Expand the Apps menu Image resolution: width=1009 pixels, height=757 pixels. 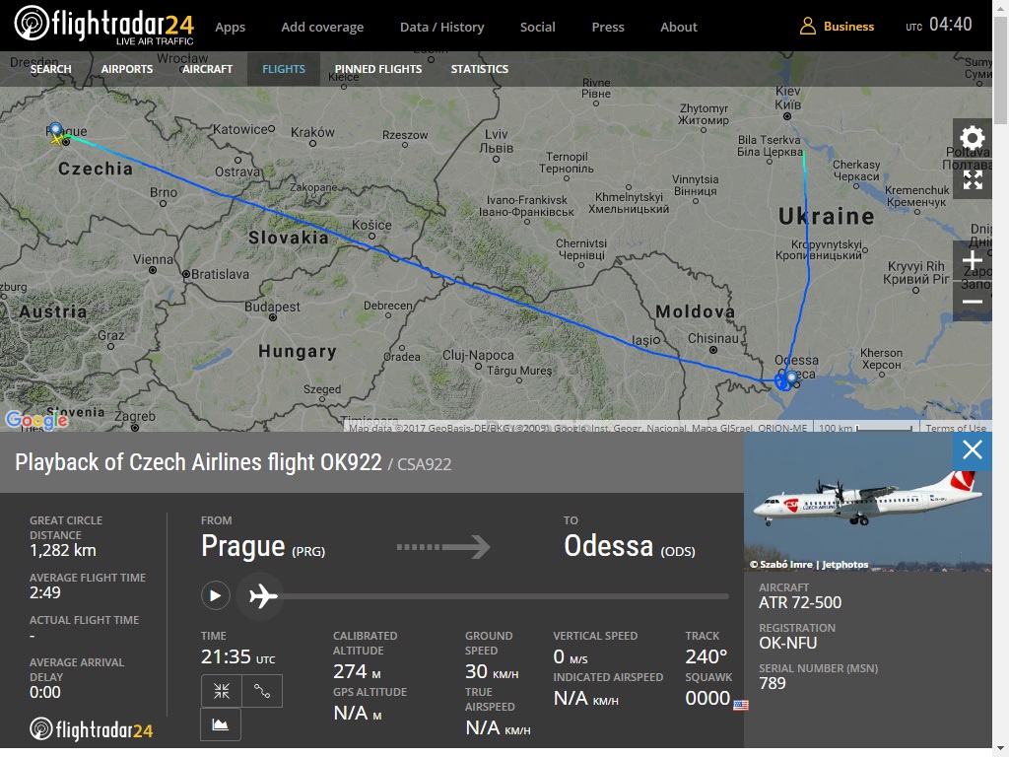(x=230, y=27)
